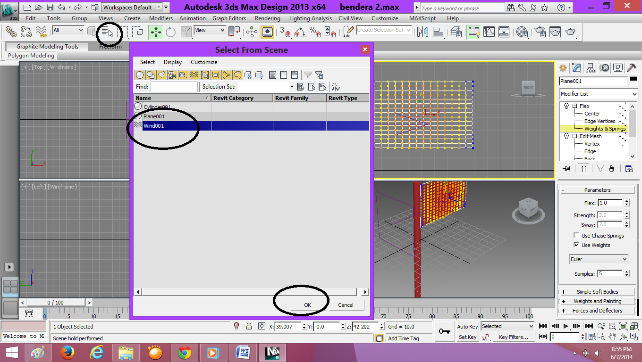Click OK in Select From Scene
The width and height of the screenshot is (642, 362).
pyautogui.click(x=307, y=305)
